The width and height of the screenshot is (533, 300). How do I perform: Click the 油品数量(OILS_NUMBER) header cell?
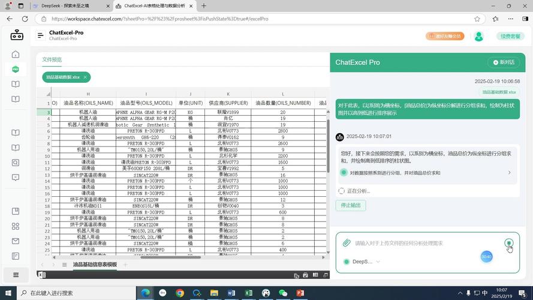(283, 103)
